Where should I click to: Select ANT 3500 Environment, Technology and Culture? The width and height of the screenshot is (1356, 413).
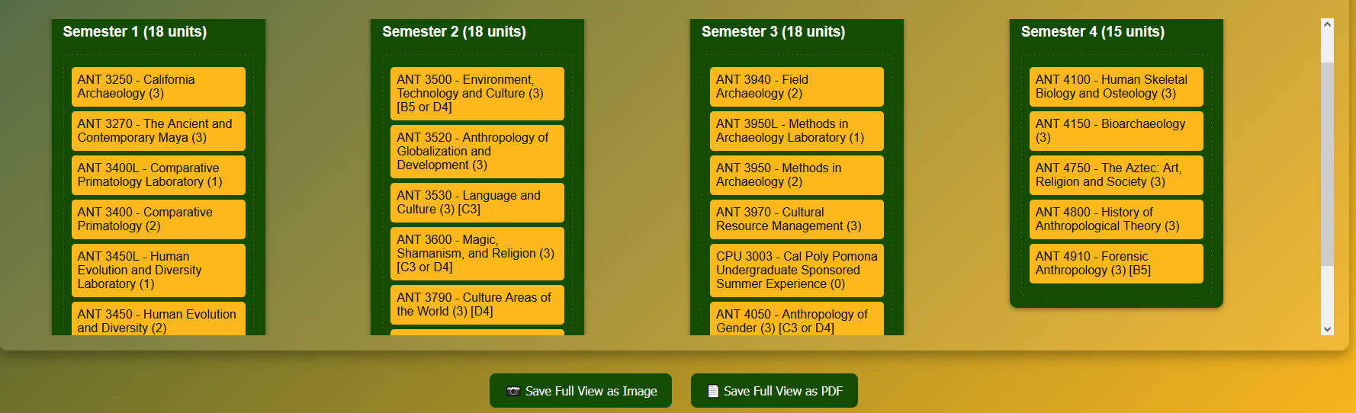coord(477,94)
